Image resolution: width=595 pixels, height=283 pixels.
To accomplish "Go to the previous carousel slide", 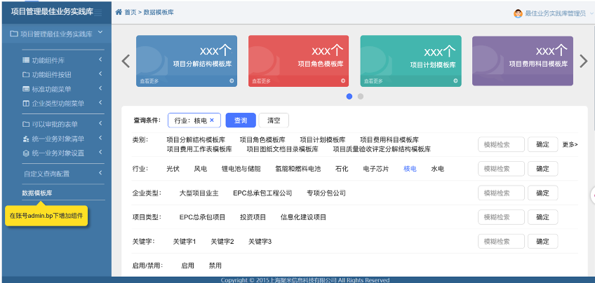I will 126,61.
